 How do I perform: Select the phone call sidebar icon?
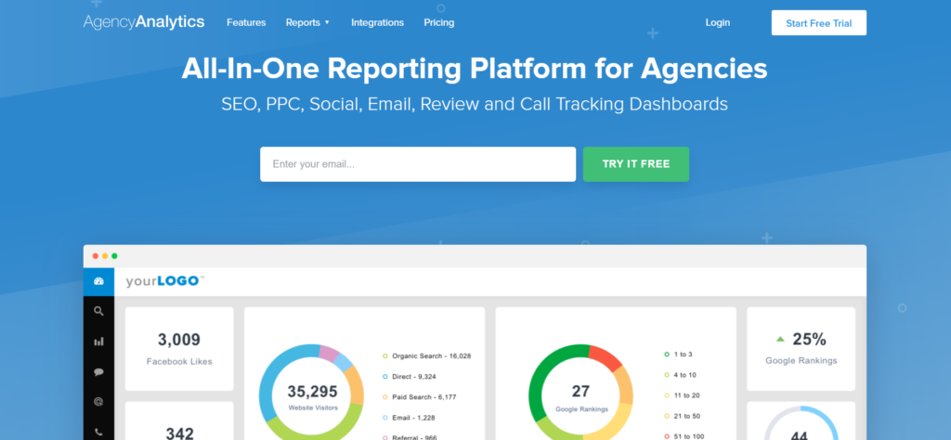tap(98, 433)
